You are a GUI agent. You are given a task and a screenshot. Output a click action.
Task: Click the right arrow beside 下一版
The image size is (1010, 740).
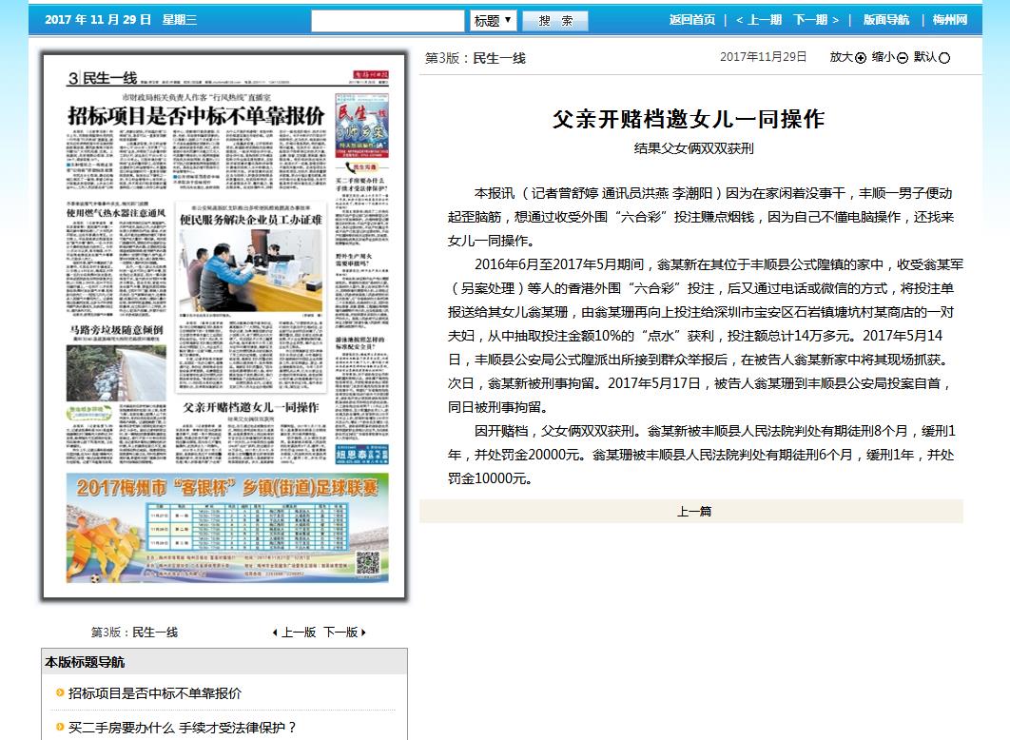tap(363, 633)
